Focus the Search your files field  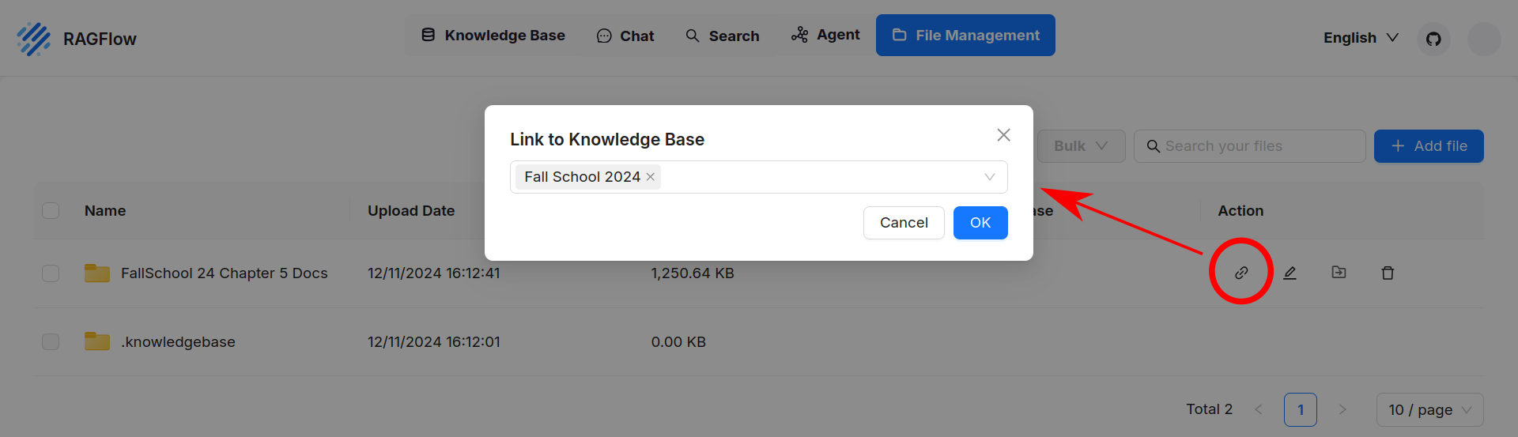(x=1249, y=146)
